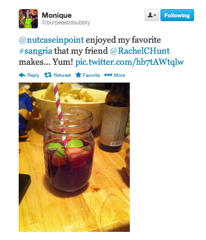Click the three-dots More icon

(x=108, y=75)
